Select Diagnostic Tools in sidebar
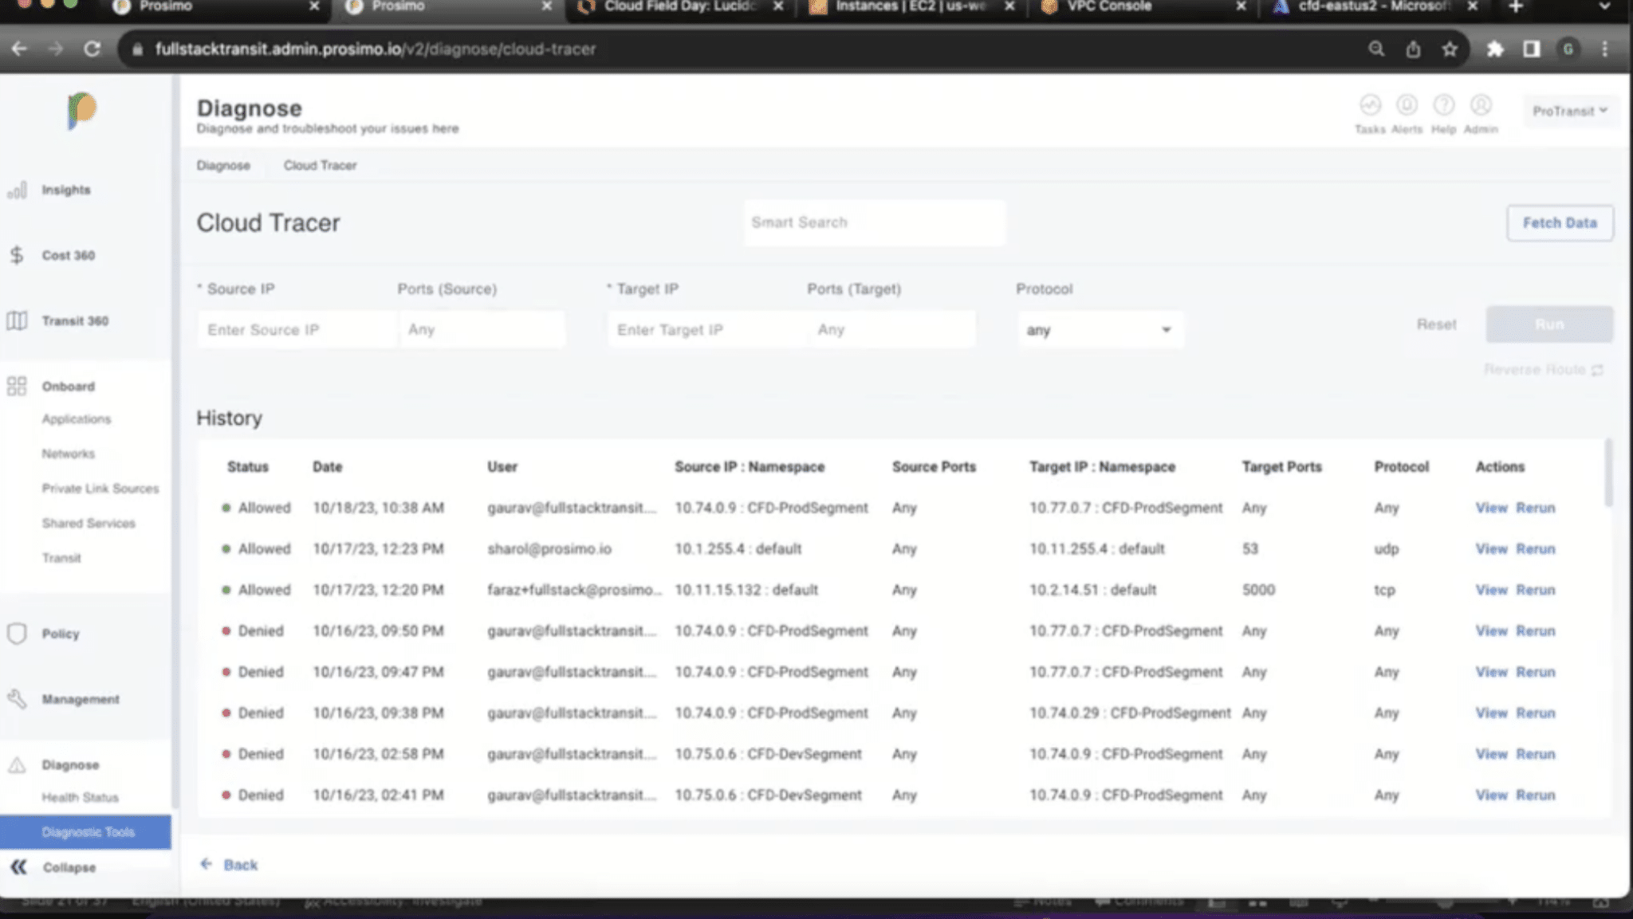Screen dimensions: 1633x919 point(88,832)
